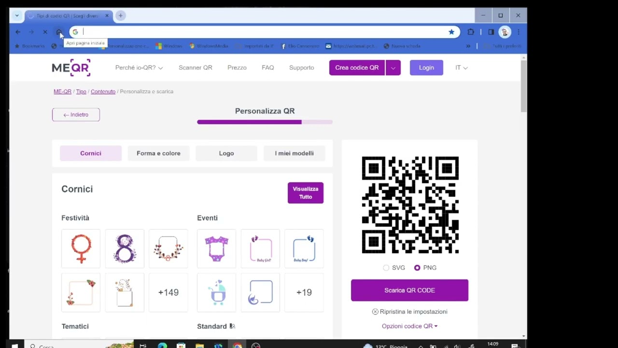Open the FAQ menu item
The image size is (618, 348).
point(268,68)
